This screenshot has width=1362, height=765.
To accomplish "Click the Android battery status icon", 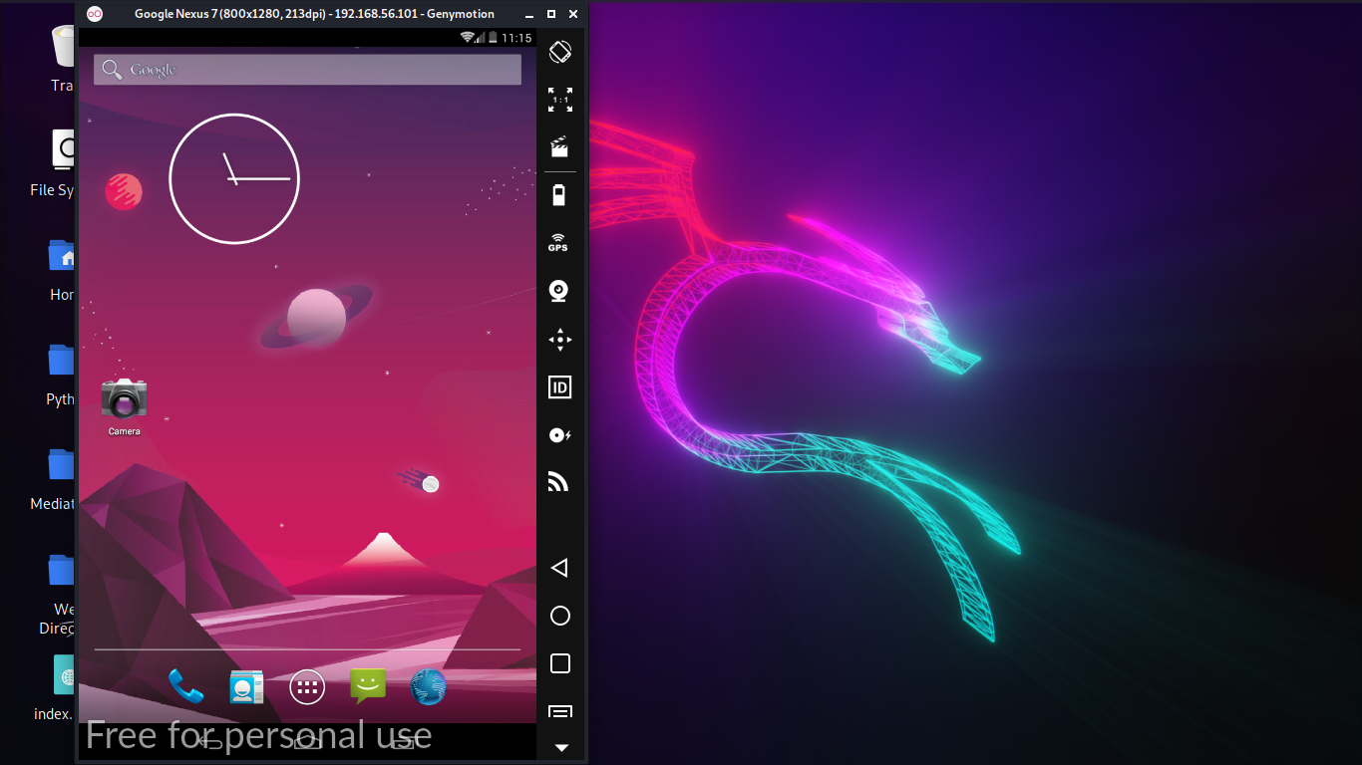I will click(x=493, y=38).
